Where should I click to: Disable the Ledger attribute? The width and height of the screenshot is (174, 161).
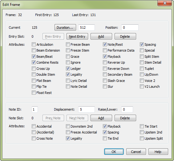(x=68, y=69)
